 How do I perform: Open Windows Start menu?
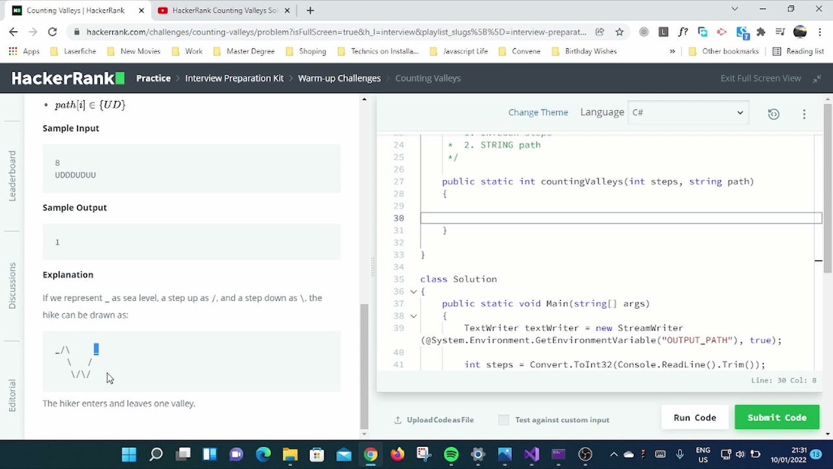129,454
